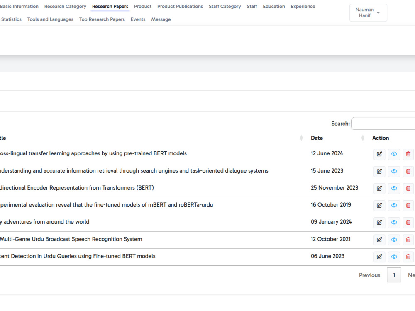Delete the 15 June 2023 paper

click(408, 171)
